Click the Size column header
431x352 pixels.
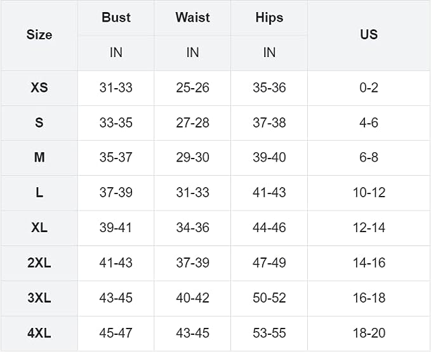(39, 35)
